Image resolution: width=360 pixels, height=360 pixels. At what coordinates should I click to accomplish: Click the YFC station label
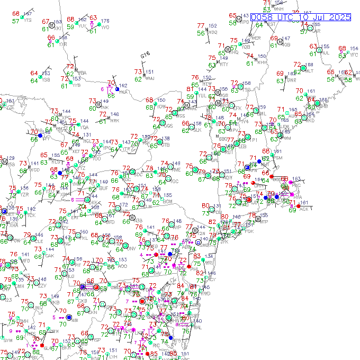354,55
